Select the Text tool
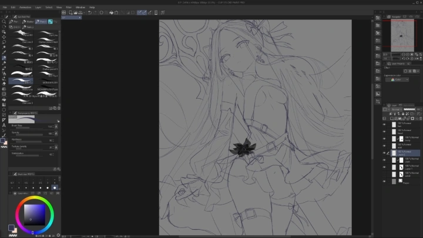 click(4, 125)
